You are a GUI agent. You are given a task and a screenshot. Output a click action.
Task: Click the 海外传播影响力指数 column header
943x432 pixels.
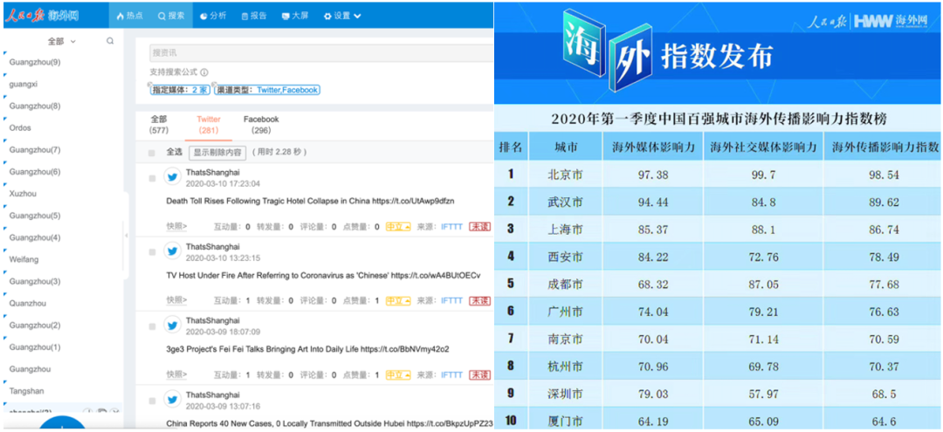(884, 147)
